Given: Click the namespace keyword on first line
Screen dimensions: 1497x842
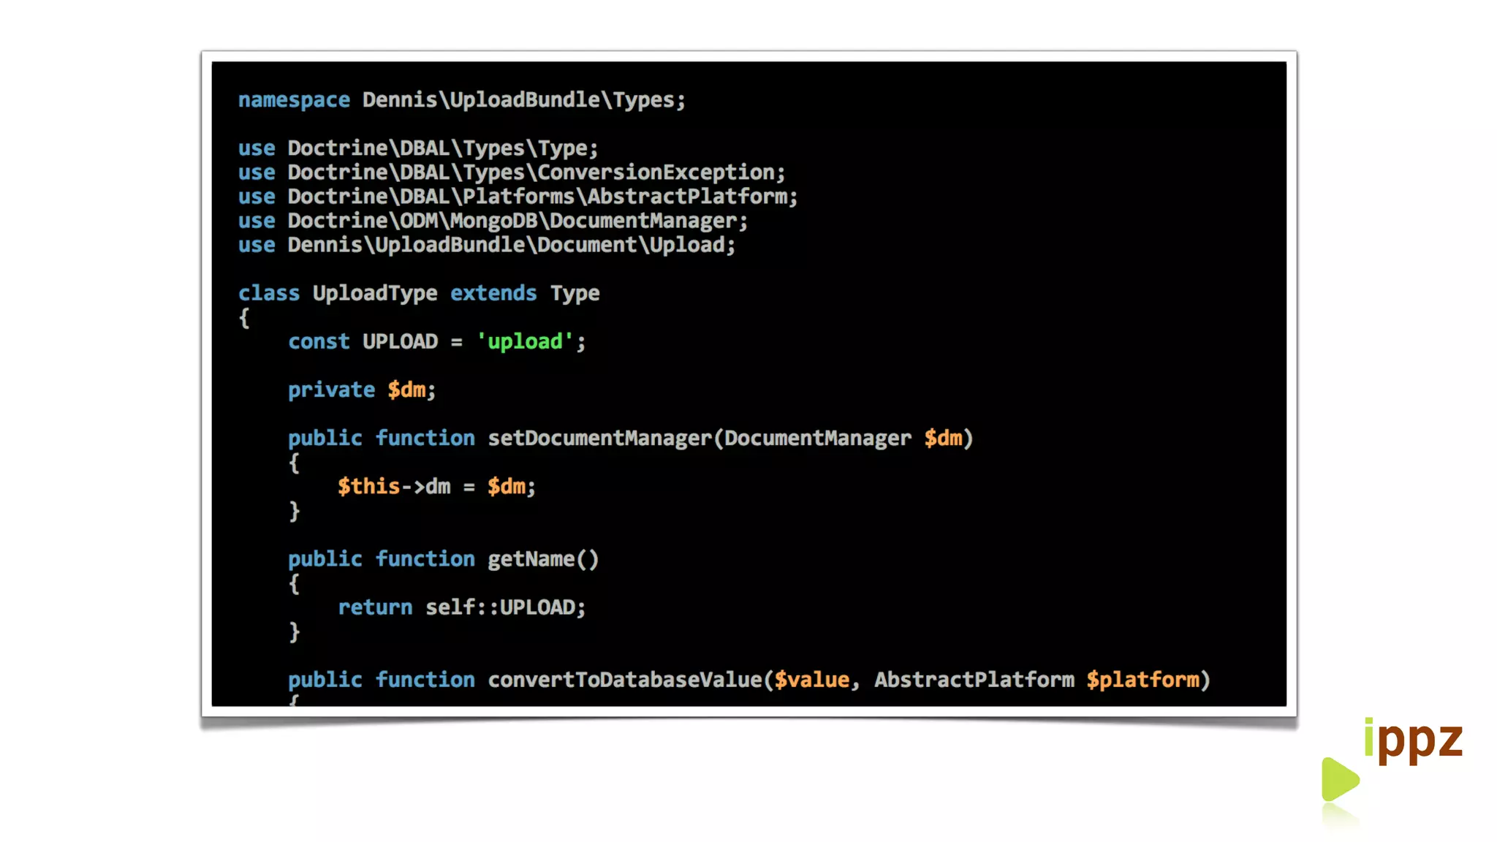Looking at the screenshot, I should tap(294, 99).
